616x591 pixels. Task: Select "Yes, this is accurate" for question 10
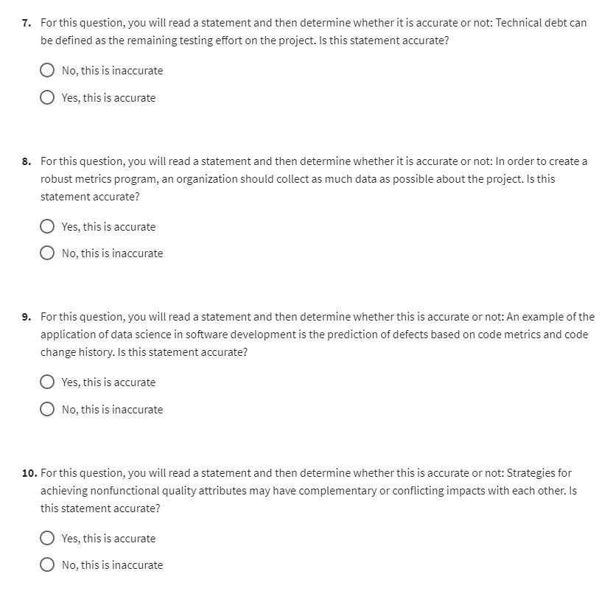coord(47,538)
